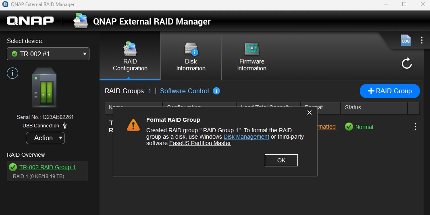Maximize the QNAP External RAID Manager window
The height and width of the screenshot is (215, 430).
pyautogui.click(x=404, y=4)
